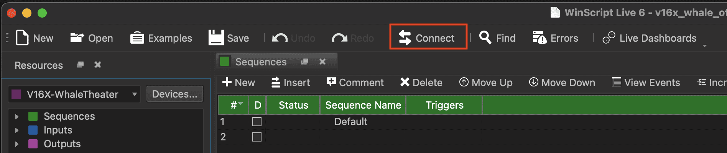This screenshot has width=727, height=153.
Task: Toggle the D checkbox for sequence 2
Action: [257, 137]
